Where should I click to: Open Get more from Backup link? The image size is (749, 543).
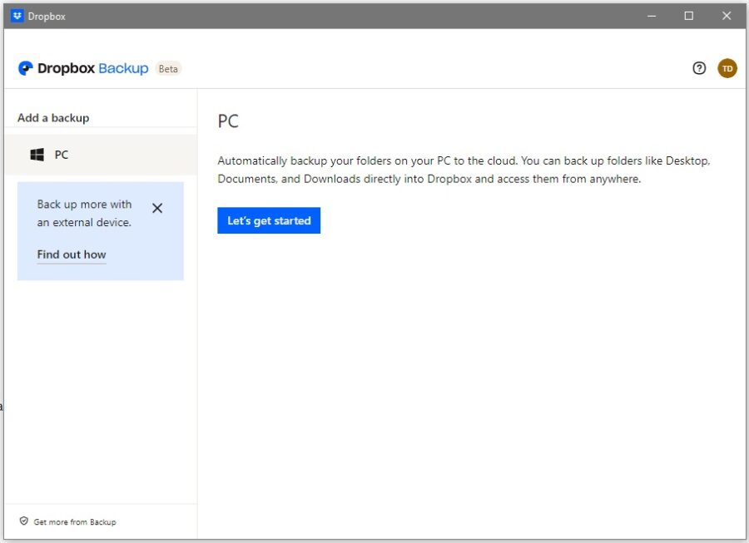click(75, 522)
